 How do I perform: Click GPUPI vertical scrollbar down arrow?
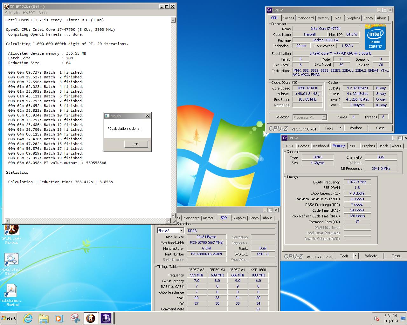click(x=173, y=216)
